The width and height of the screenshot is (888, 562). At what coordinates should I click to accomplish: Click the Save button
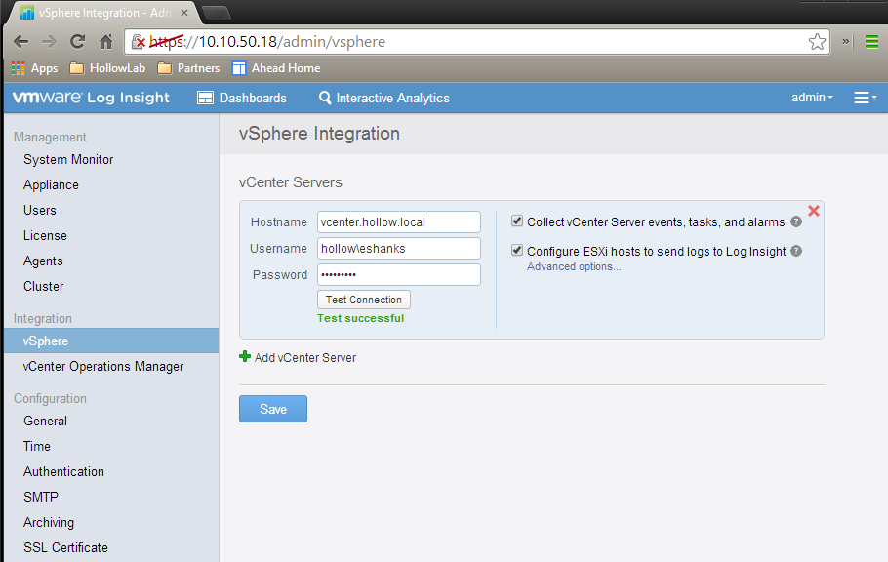[273, 409]
